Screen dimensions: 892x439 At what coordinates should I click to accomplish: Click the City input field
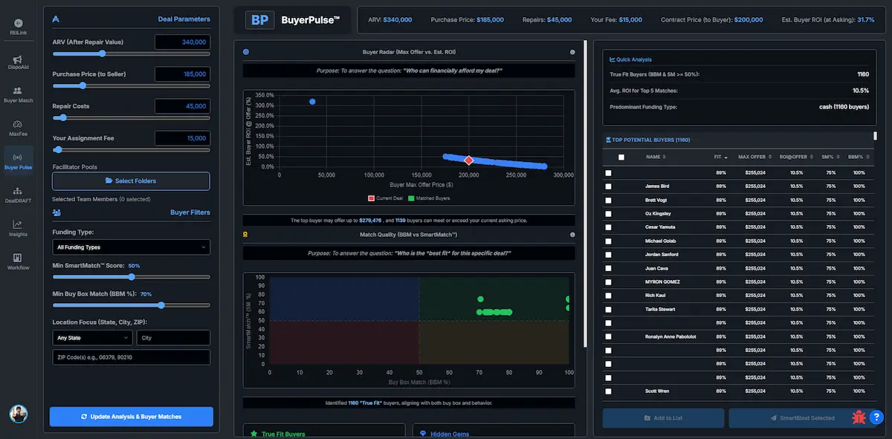[x=173, y=338]
